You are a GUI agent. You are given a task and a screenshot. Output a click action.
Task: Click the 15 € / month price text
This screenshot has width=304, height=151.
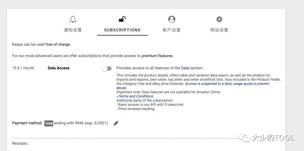(23, 68)
